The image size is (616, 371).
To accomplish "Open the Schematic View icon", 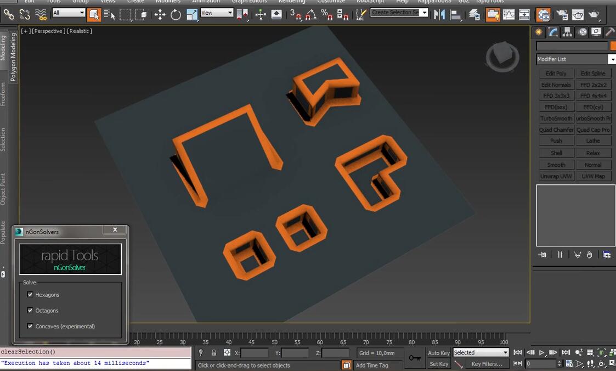I will [x=524, y=15].
